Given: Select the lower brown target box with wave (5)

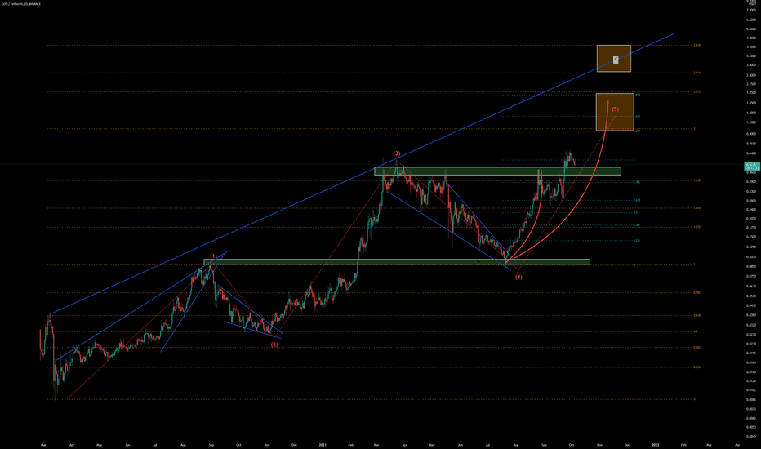Looking at the screenshot, I should [x=615, y=112].
